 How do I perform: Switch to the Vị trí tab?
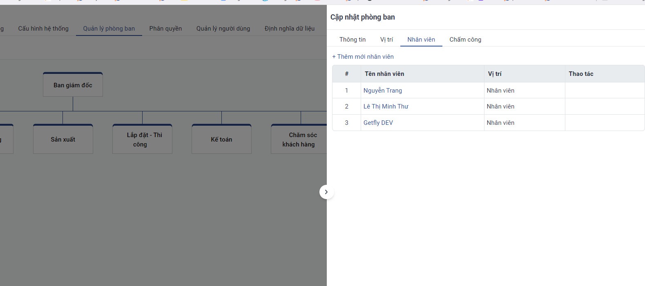386,40
